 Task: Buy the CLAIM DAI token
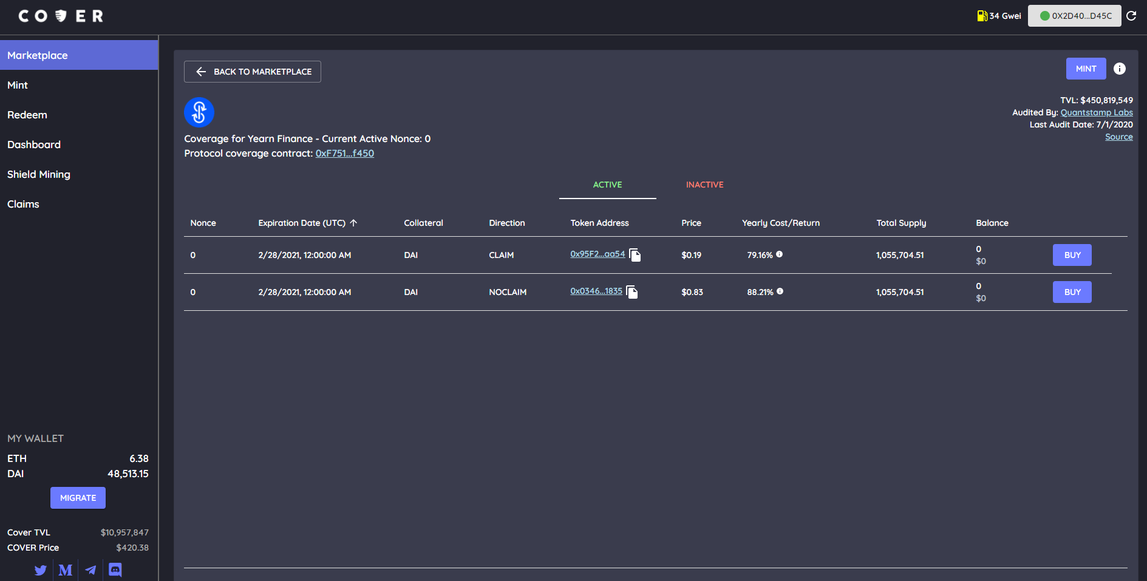tap(1072, 255)
